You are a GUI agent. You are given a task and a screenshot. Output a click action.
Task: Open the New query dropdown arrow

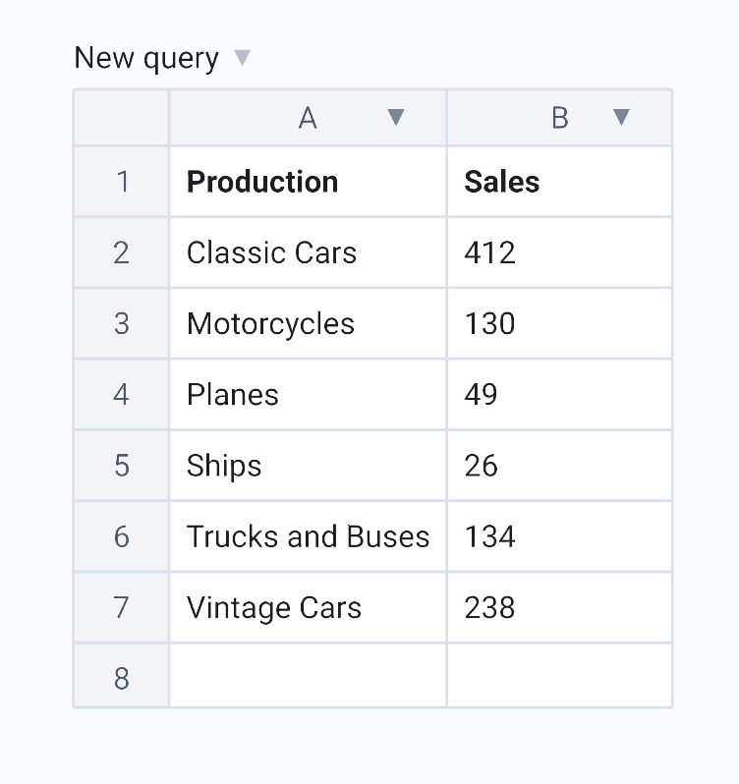242,58
